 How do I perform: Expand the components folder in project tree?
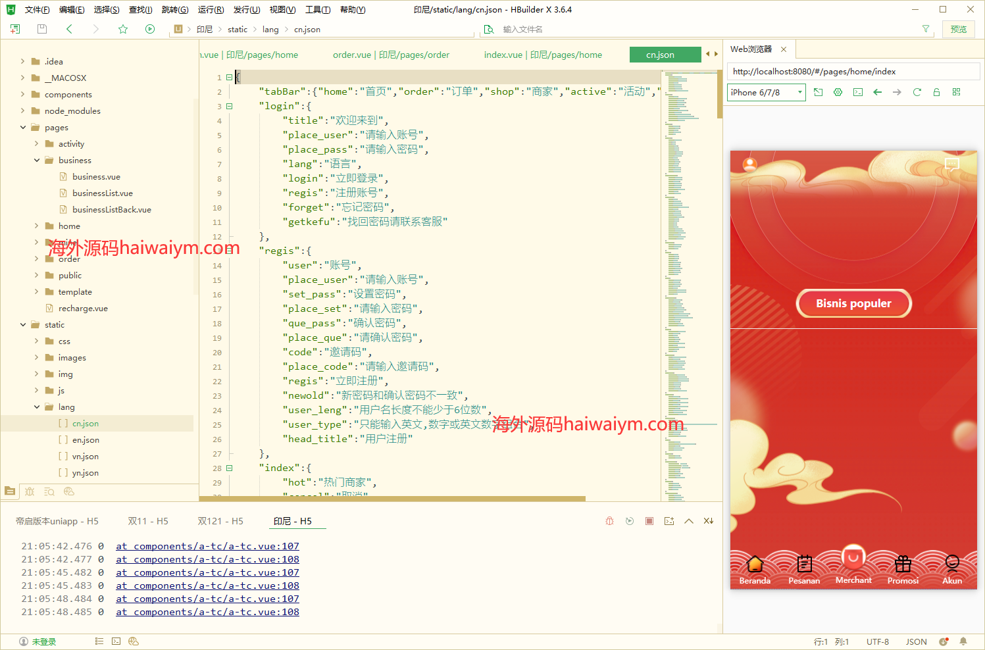23,95
